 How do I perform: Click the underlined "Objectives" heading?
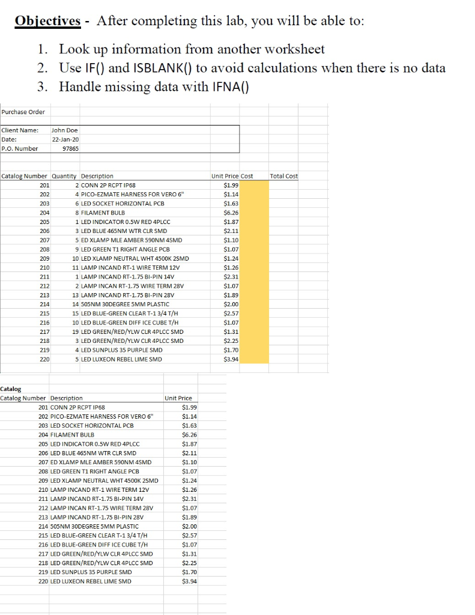48,21
